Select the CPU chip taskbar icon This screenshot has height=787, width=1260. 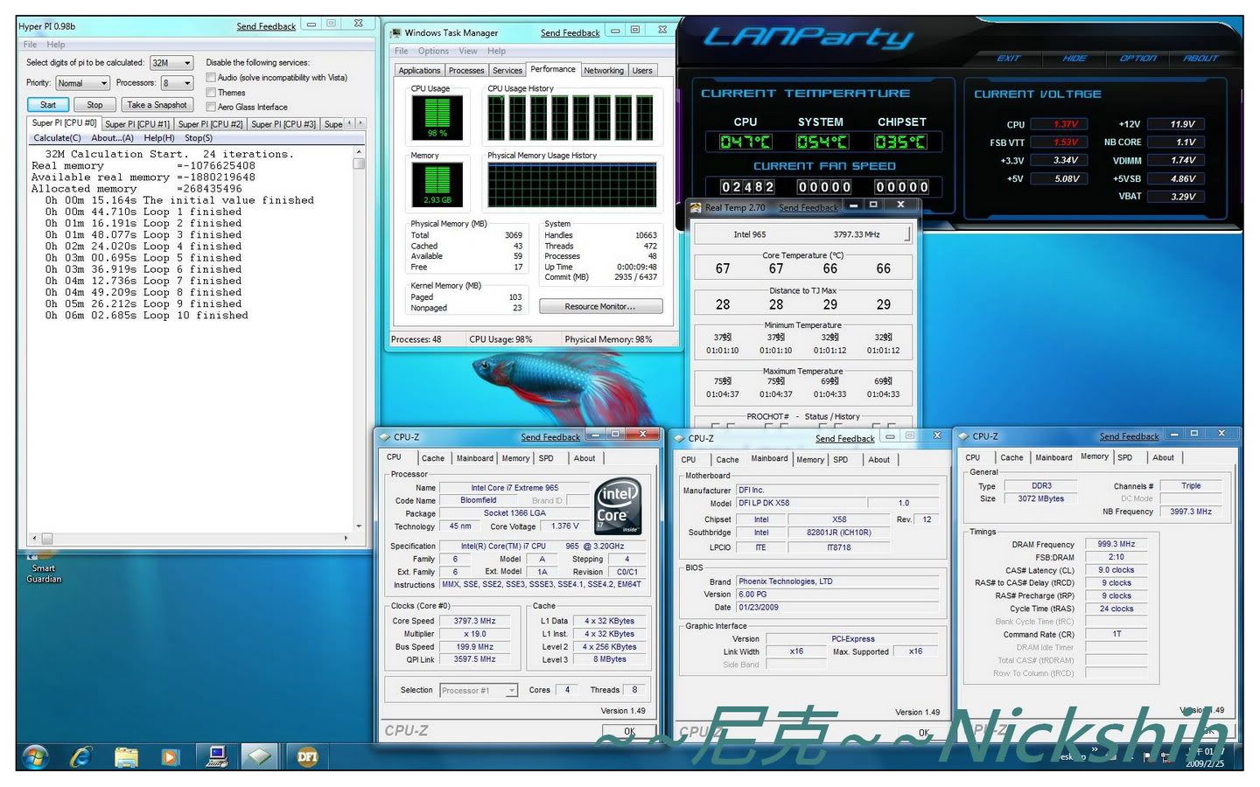coord(257,756)
